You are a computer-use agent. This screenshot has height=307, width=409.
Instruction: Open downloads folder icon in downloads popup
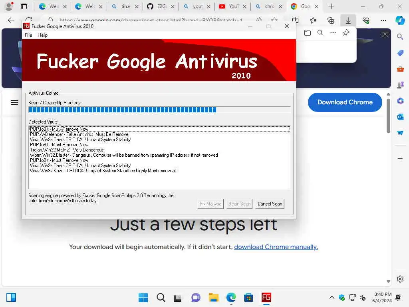coord(308,33)
